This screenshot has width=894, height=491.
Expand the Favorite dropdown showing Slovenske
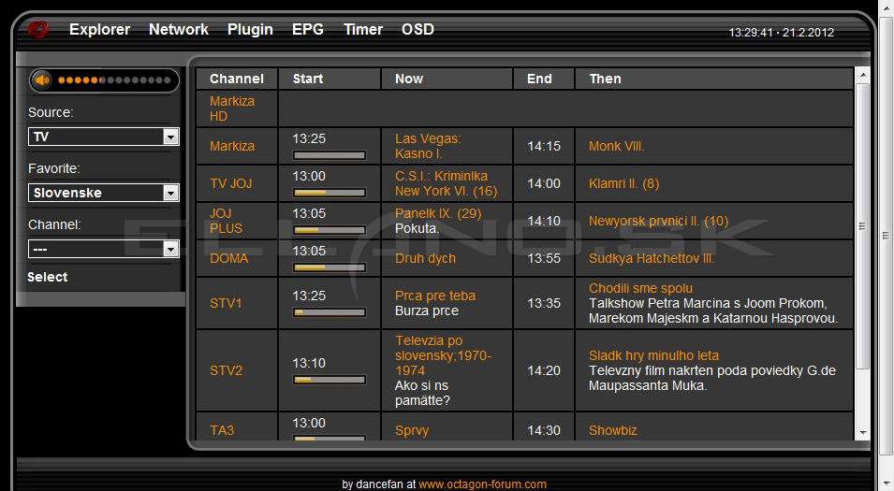pos(103,193)
